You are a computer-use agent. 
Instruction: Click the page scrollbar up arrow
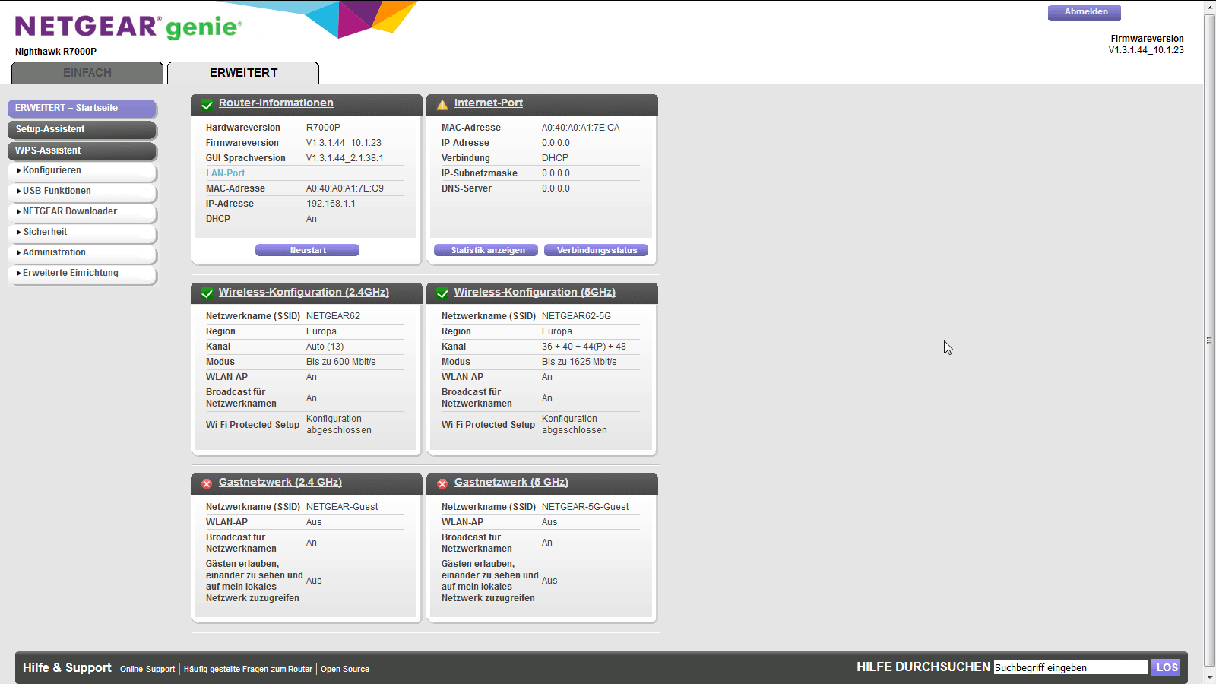click(x=1210, y=7)
